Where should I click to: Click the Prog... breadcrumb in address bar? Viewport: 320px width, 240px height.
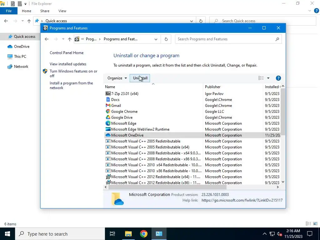(x=91, y=39)
